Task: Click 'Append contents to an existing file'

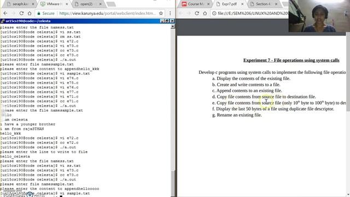Action: [x=247, y=90]
